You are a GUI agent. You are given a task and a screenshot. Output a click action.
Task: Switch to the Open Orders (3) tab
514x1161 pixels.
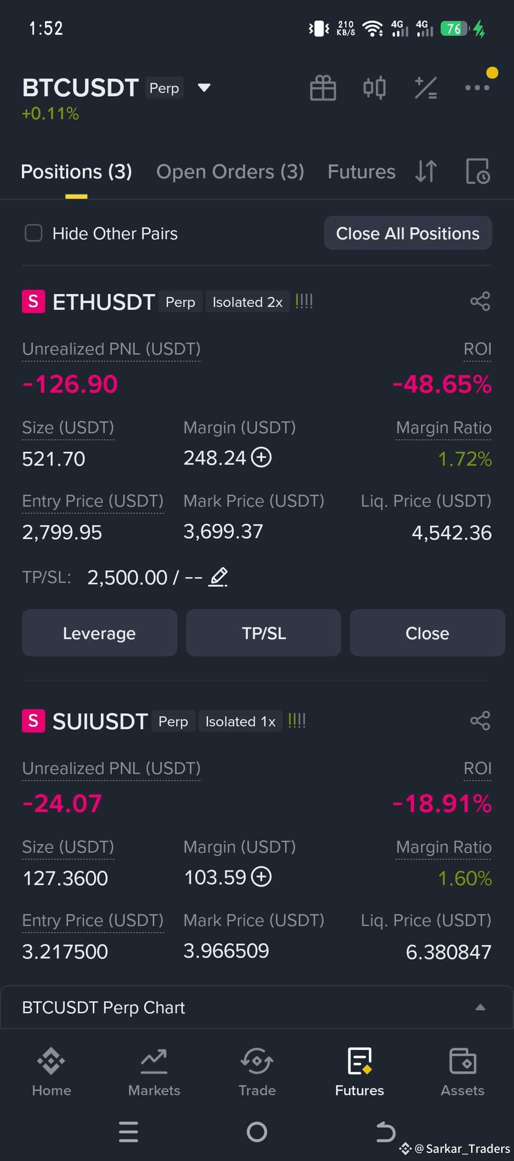coord(230,172)
